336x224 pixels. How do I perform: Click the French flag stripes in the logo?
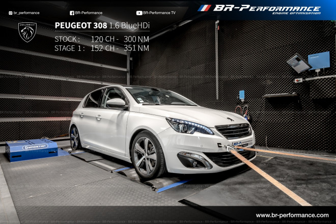204,8
